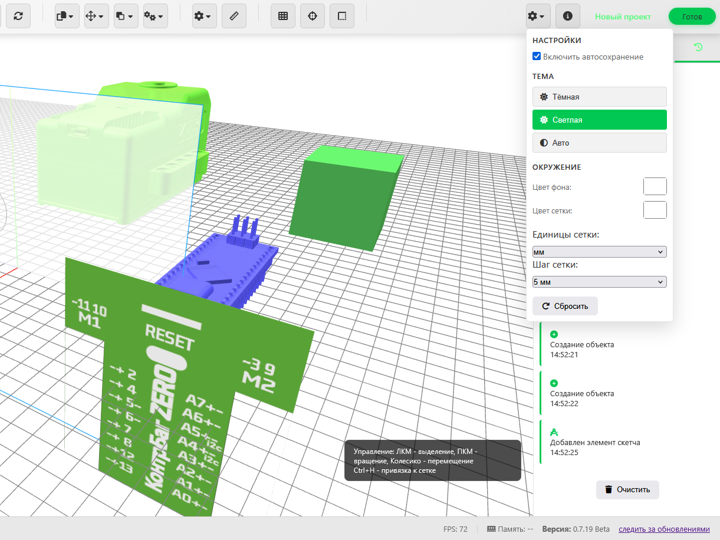Screen dimensions: 720x540
Task: Click the Очистить clear history button
Action: [627, 489]
